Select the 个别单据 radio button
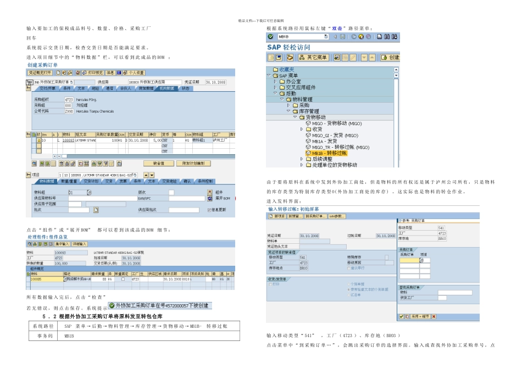 tap(348, 284)
